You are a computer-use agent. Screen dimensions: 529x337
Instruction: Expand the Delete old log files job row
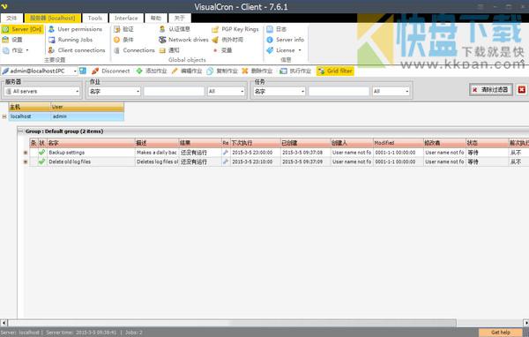pyautogui.click(x=26, y=161)
